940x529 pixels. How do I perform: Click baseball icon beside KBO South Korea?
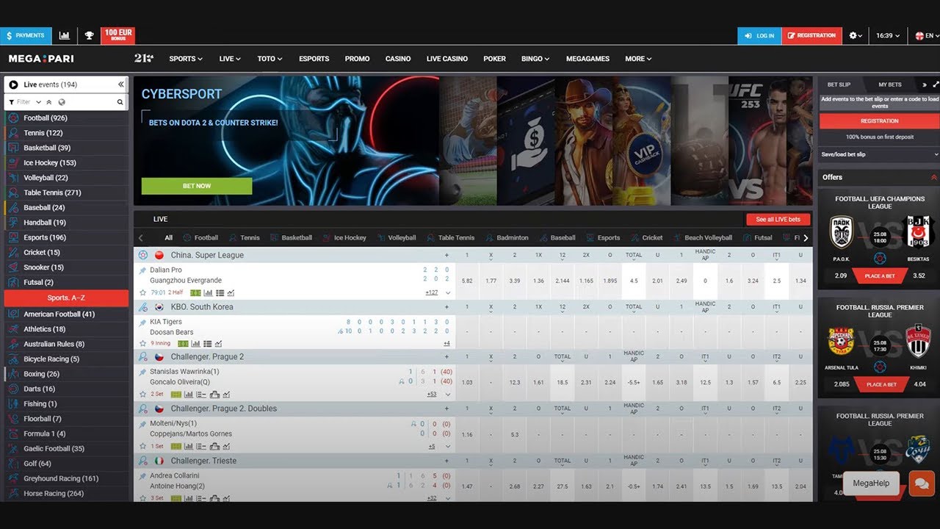tap(143, 307)
